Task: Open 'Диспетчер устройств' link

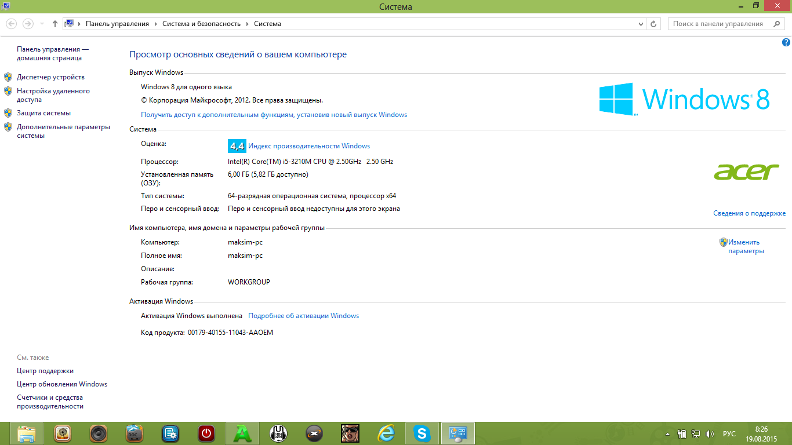Action: [x=50, y=77]
